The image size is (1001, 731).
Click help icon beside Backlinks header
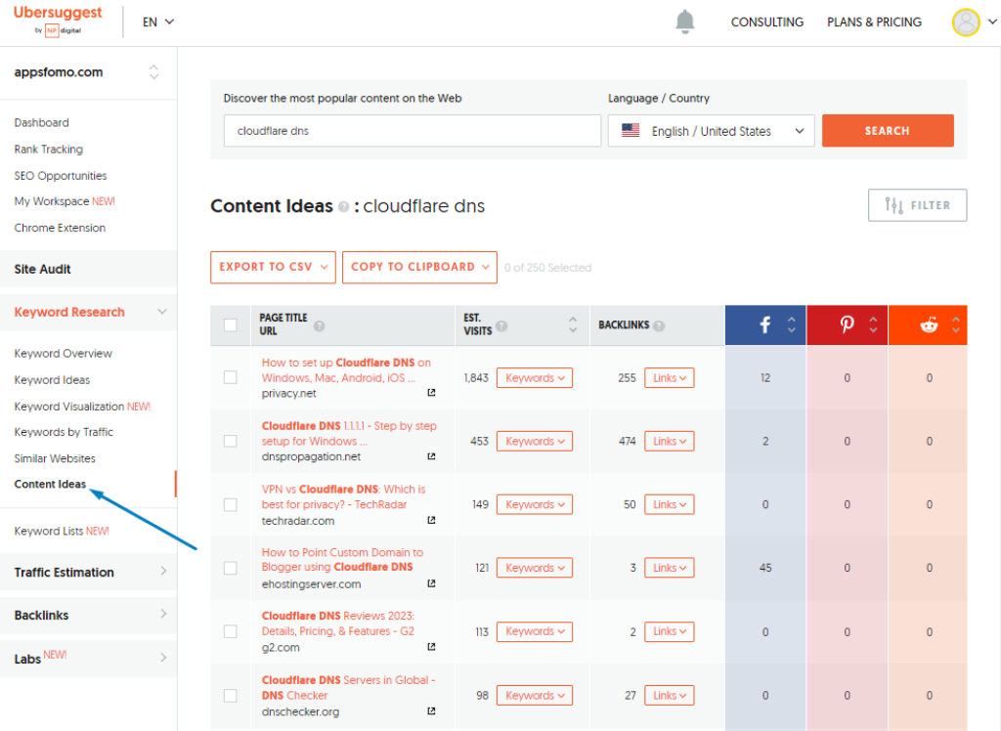[659, 325]
